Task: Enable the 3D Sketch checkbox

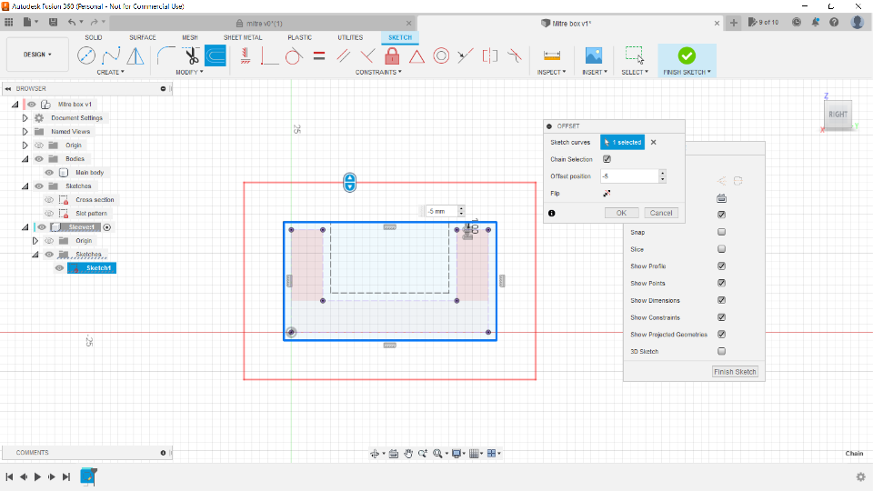Action: pos(721,351)
